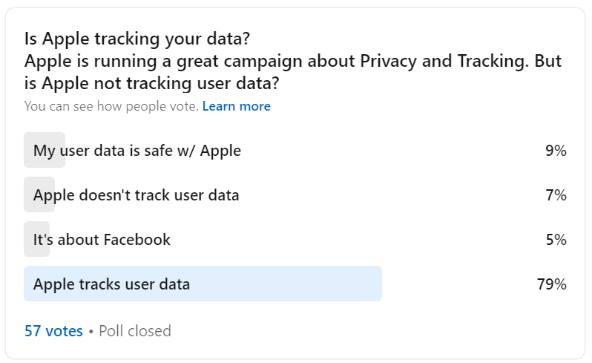View the 57 votes voter list
The height and width of the screenshot is (363, 592).
pyautogui.click(x=53, y=331)
